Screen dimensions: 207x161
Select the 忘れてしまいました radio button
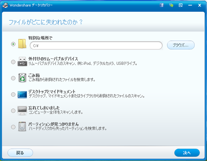(13, 111)
